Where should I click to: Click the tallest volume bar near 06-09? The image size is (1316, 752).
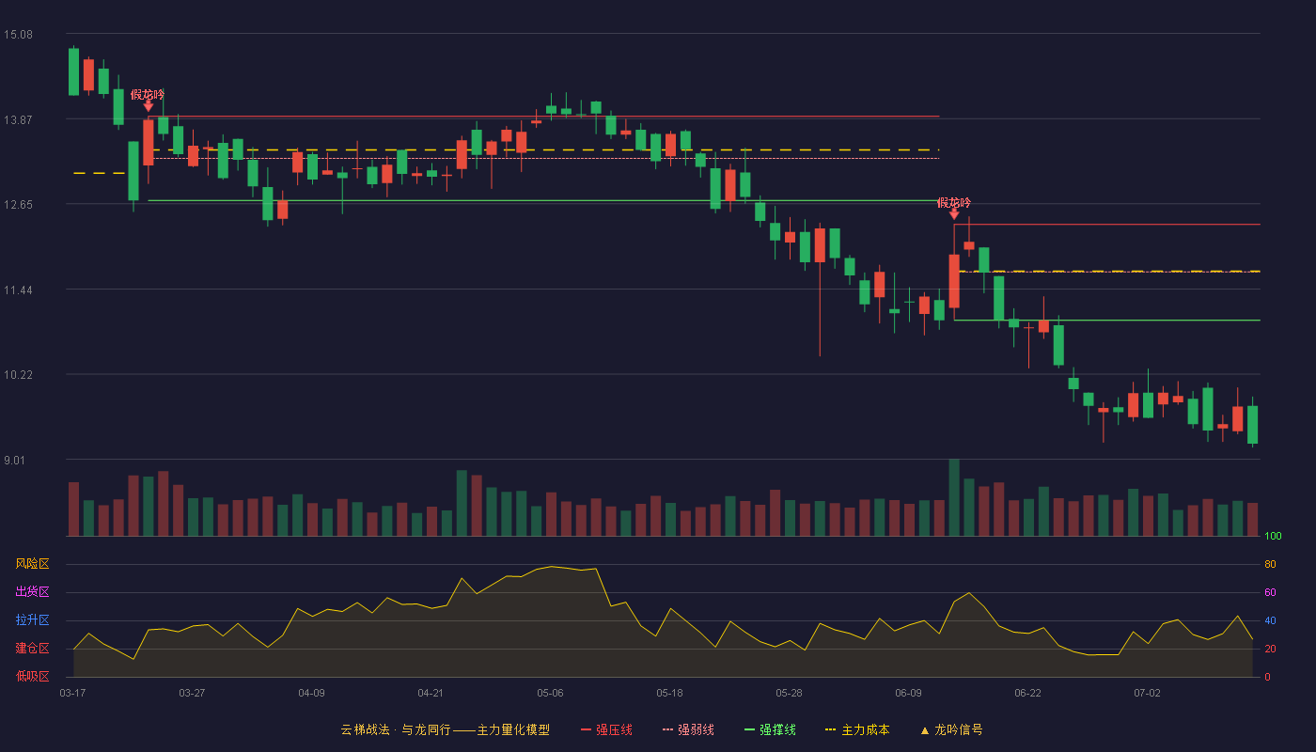[x=954, y=497]
